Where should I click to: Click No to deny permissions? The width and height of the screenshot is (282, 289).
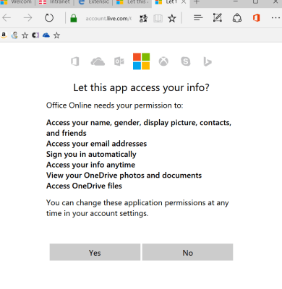tap(187, 252)
